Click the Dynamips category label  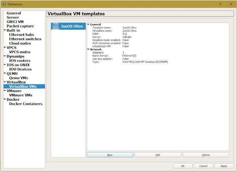pyautogui.click(x=16, y=56)
